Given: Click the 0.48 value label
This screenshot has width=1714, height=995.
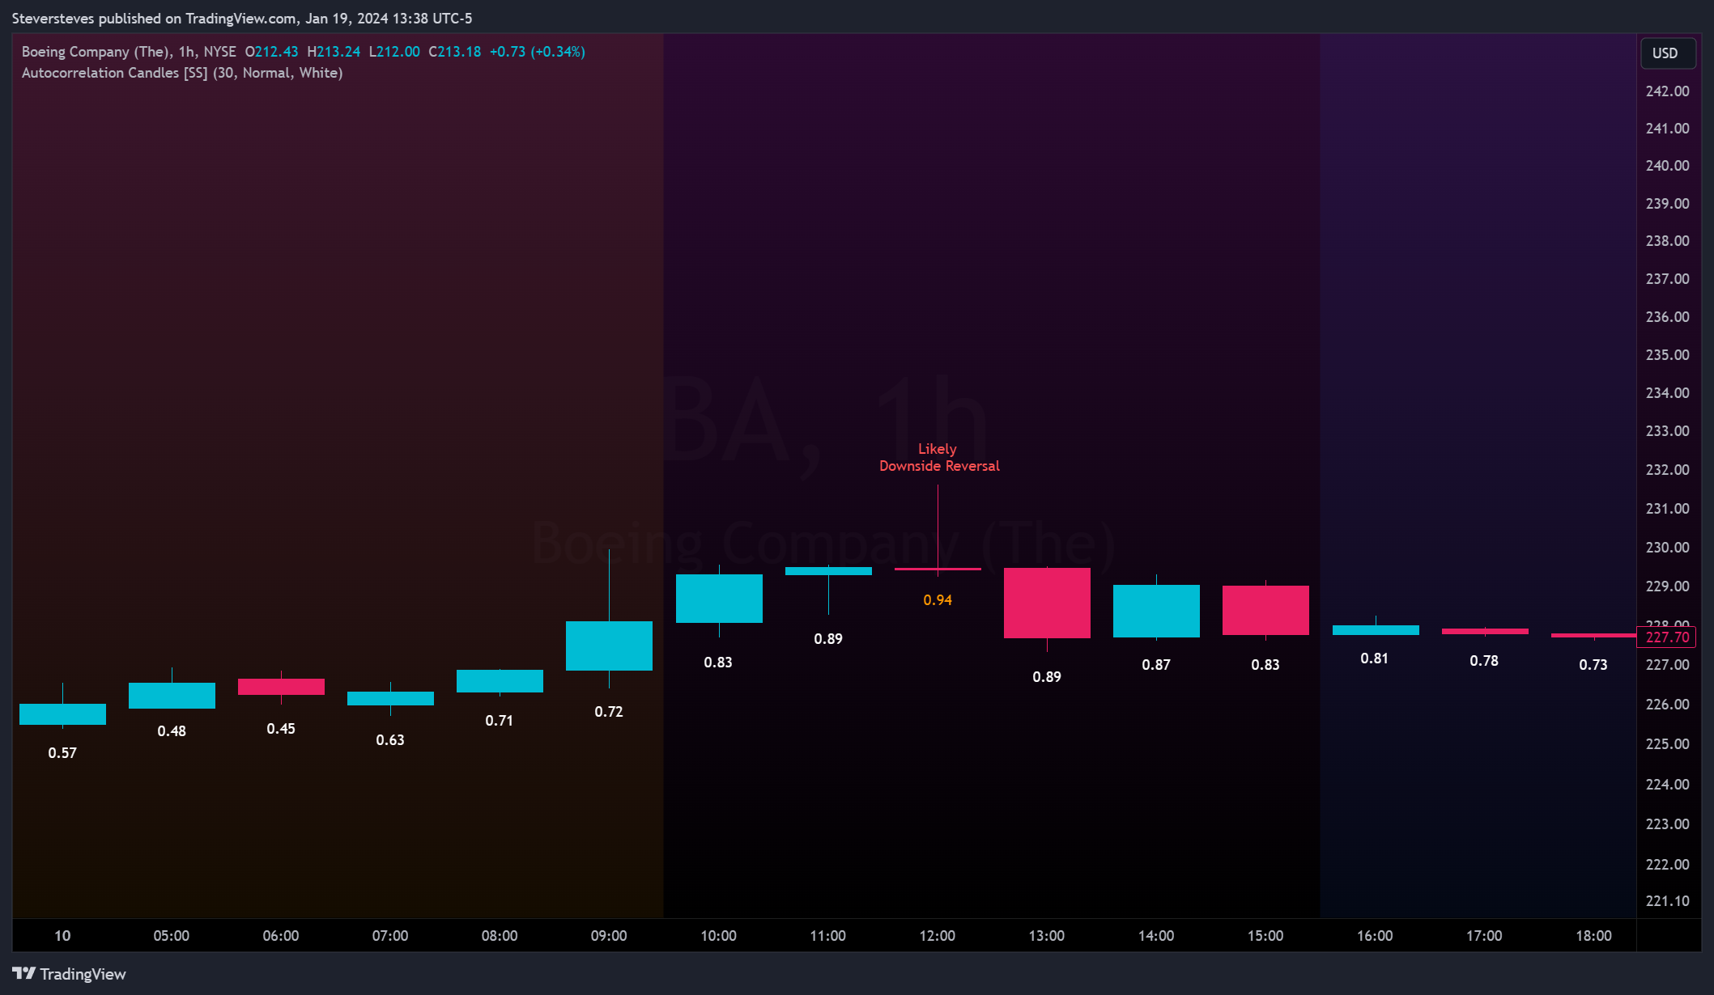Looking at the screenshot, I should point(172,731).
